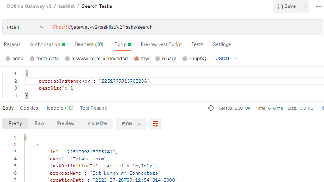
Task: Select the none body type
Action: [15, 59]
